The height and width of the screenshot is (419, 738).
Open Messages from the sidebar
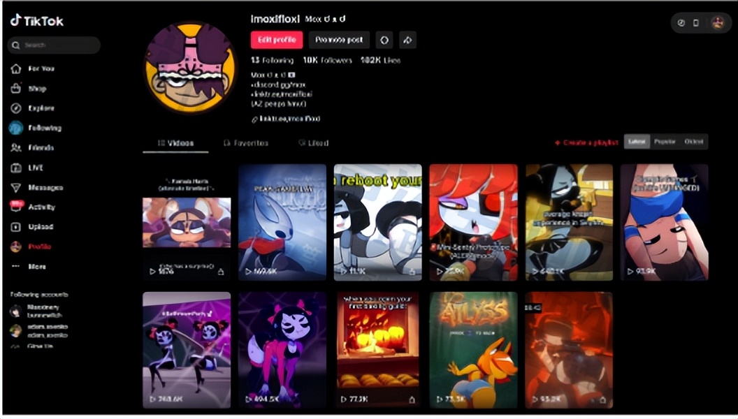[45, 188]
